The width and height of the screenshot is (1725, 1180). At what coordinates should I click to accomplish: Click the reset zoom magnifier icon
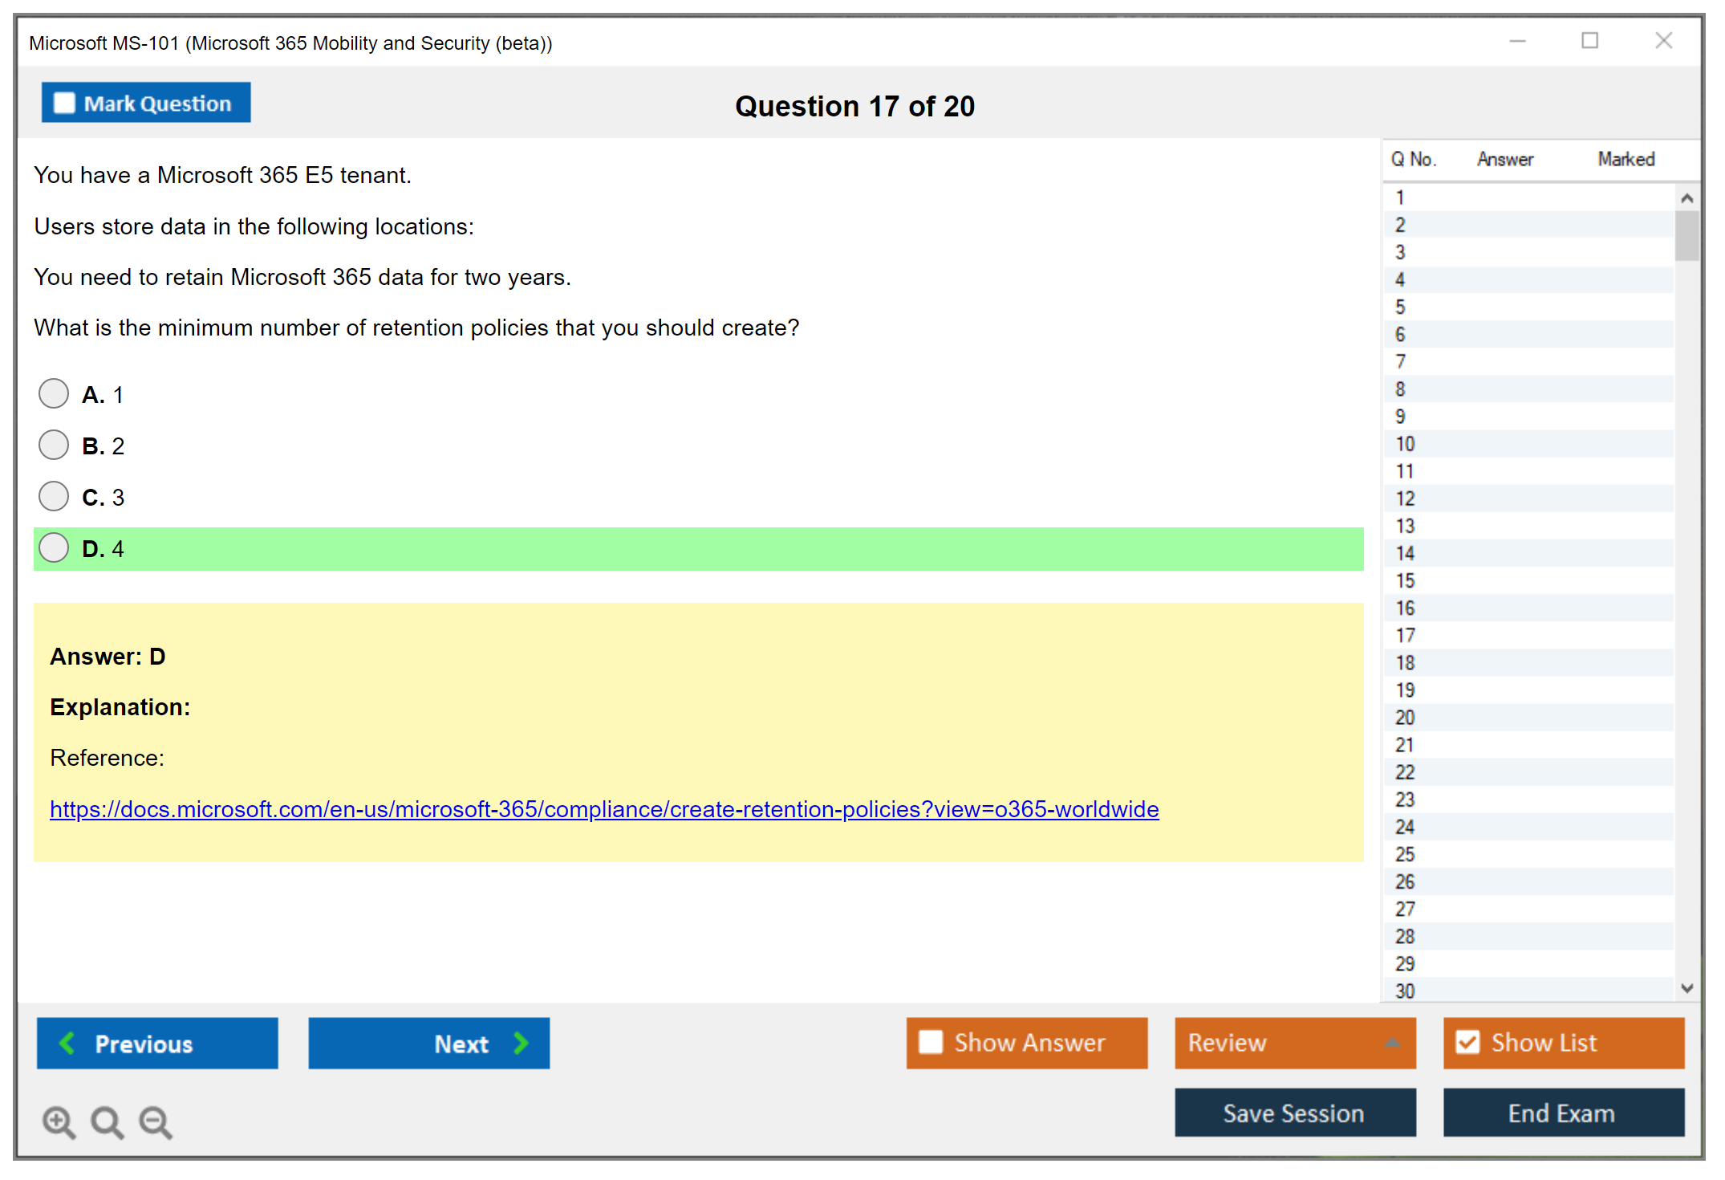point(107,1121)
